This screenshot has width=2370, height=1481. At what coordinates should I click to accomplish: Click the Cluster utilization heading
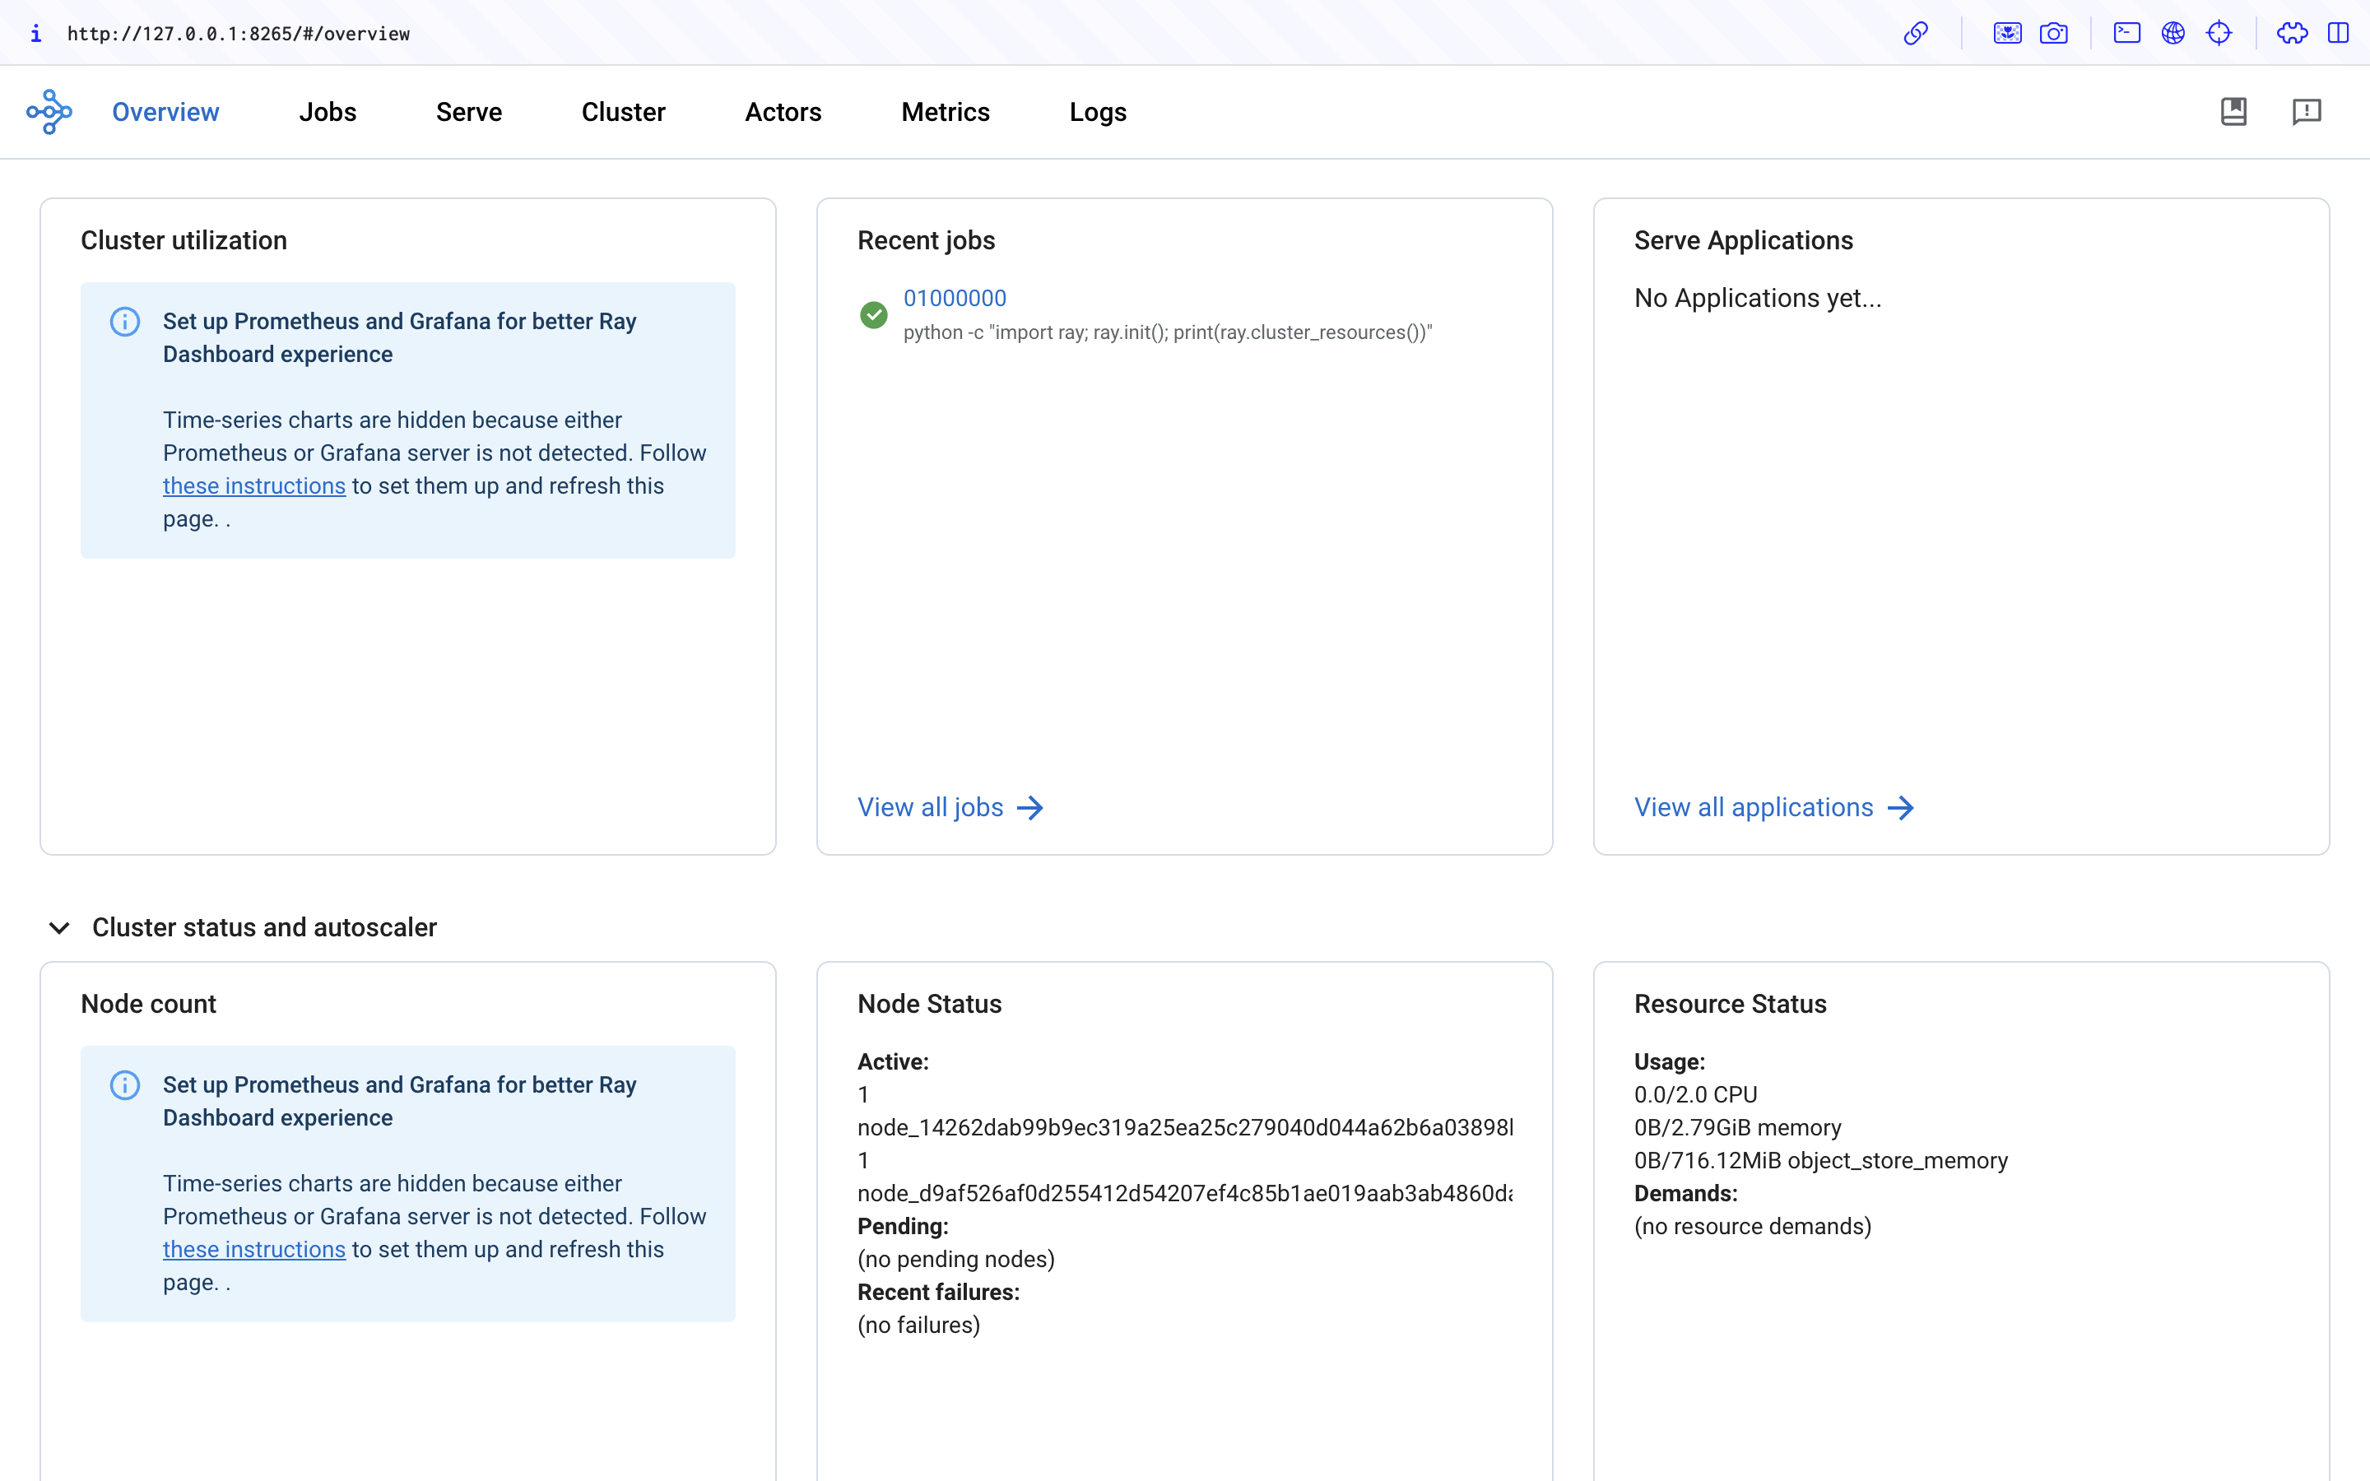click(x=184, y=240)
